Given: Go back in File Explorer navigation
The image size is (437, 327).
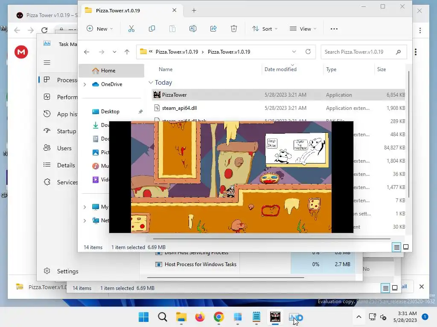Looking at the screenshot, I should pos(87,52).
